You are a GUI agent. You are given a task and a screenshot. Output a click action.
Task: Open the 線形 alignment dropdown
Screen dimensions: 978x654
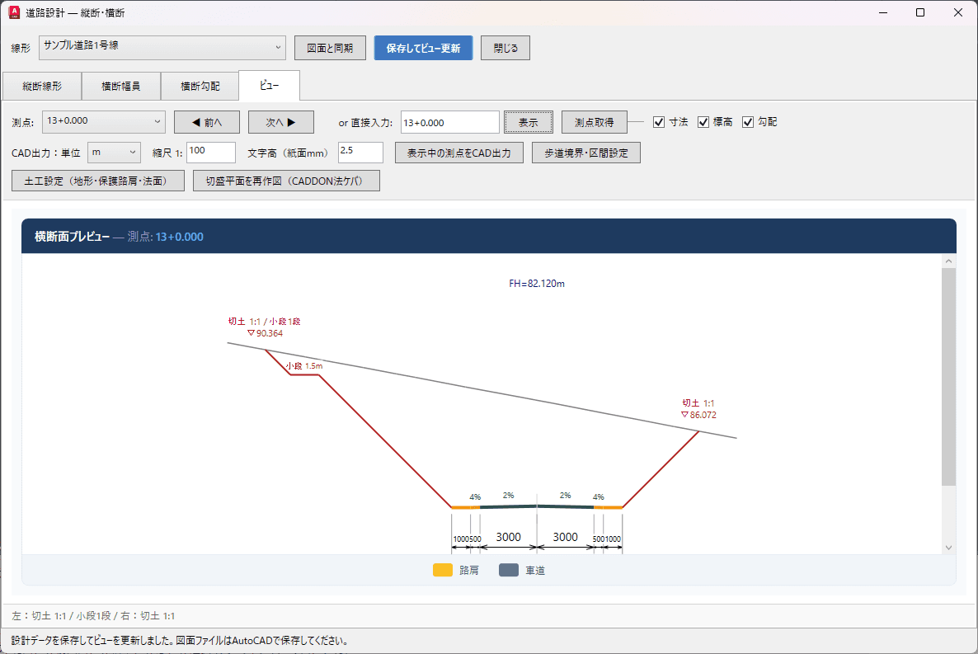coord(162,48)
